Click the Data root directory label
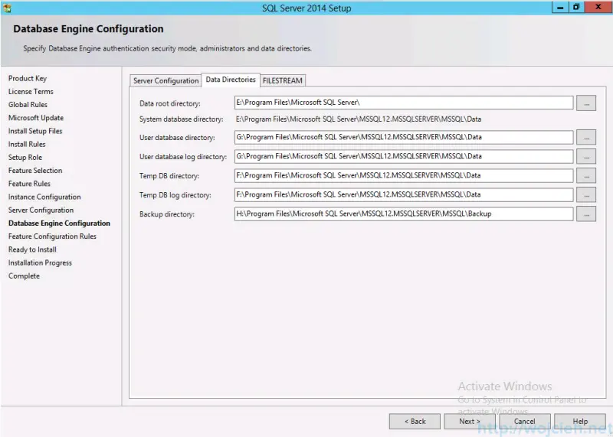This screenshot has width=613, height=437. [169, 103]
